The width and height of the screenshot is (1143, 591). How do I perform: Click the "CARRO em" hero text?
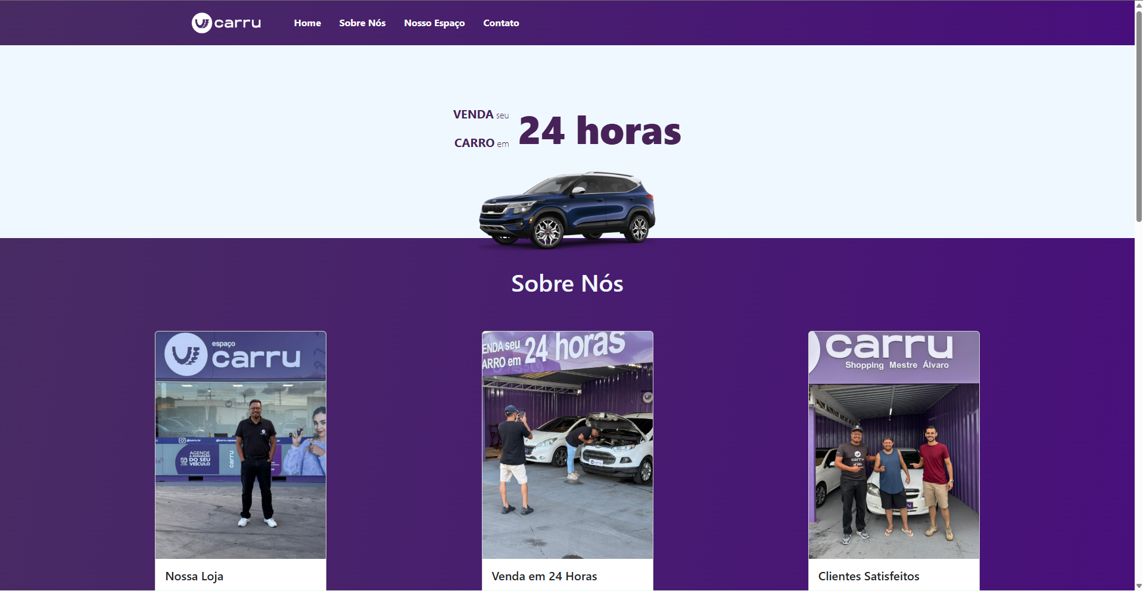click(481, 143)
